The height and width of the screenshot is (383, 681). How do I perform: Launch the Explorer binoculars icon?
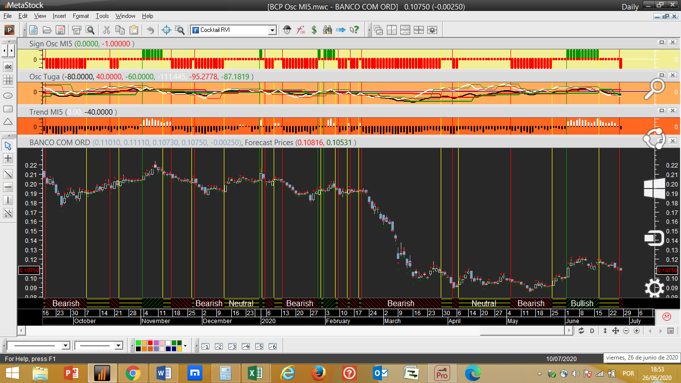click(328, 30)
